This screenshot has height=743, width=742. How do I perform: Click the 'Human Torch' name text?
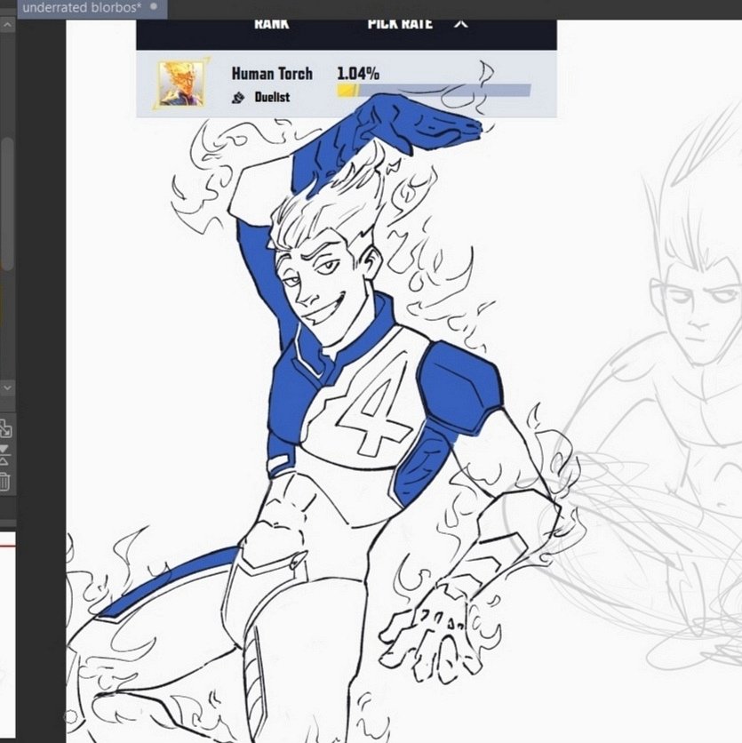pyautogui.click(x=272, y=74)
